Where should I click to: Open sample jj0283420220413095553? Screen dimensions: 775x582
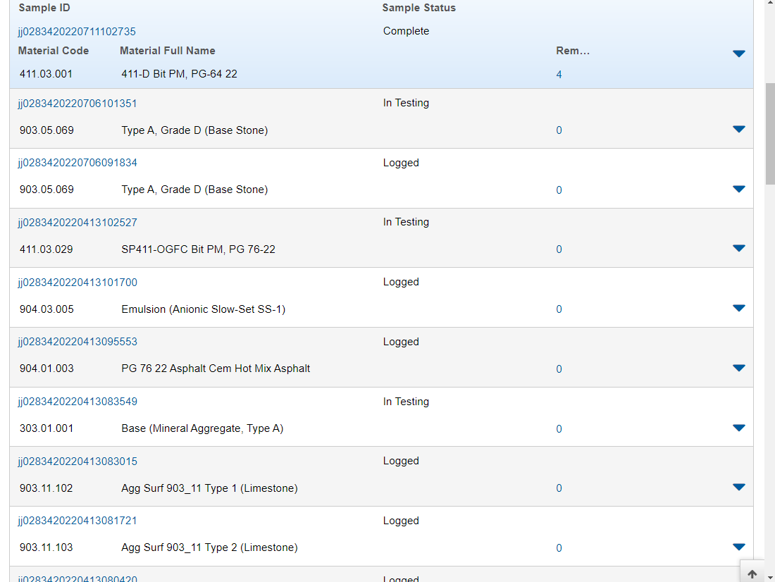77,342
